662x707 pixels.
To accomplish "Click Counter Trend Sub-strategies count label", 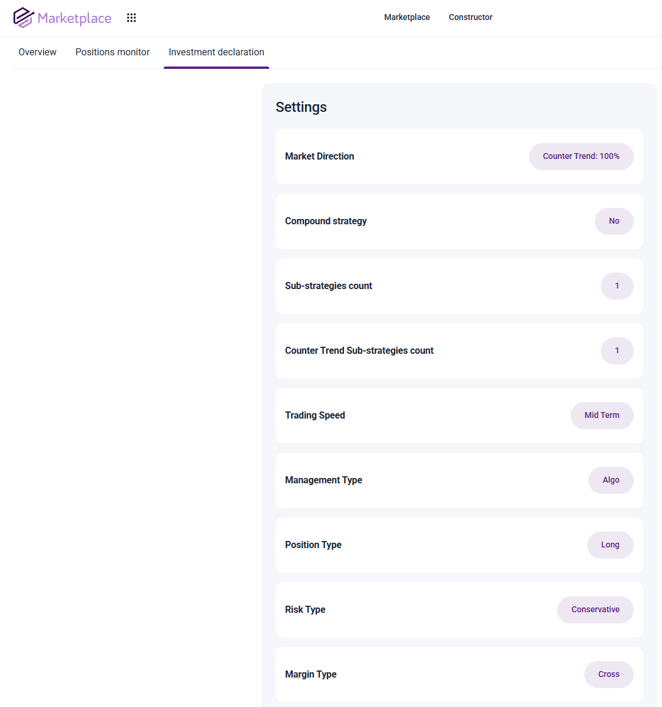I will [x=359, y=350].
